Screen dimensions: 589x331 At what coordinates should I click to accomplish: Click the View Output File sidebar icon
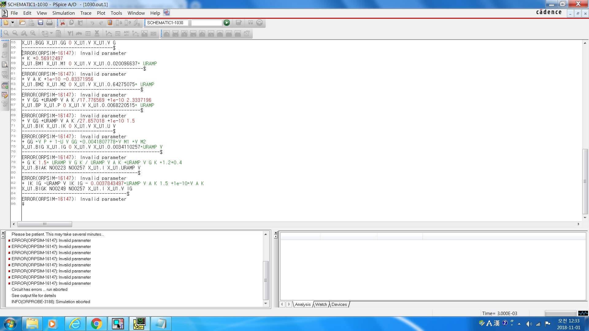pyautogui.click(x=5, y=65)
